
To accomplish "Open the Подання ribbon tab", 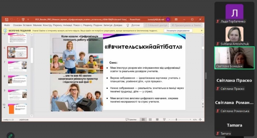I will [98, 25].
